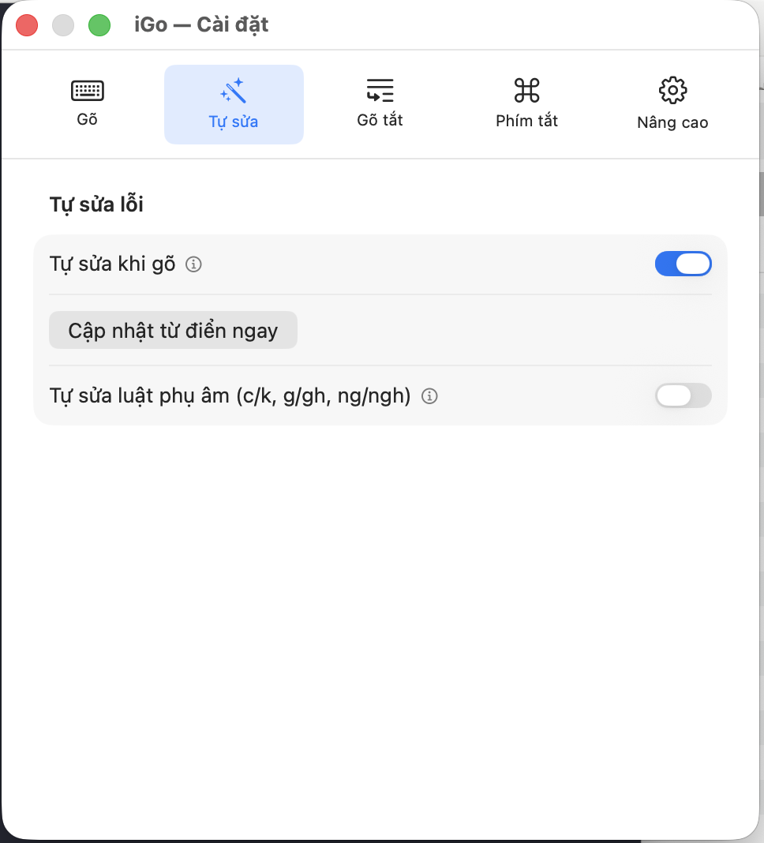
Task: Show info for Tự sửa khi gõ
Action: click(x=193, y=264)
